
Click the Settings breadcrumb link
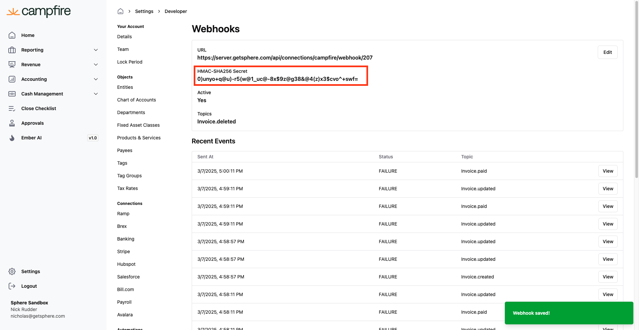click(x=144, y=11)
